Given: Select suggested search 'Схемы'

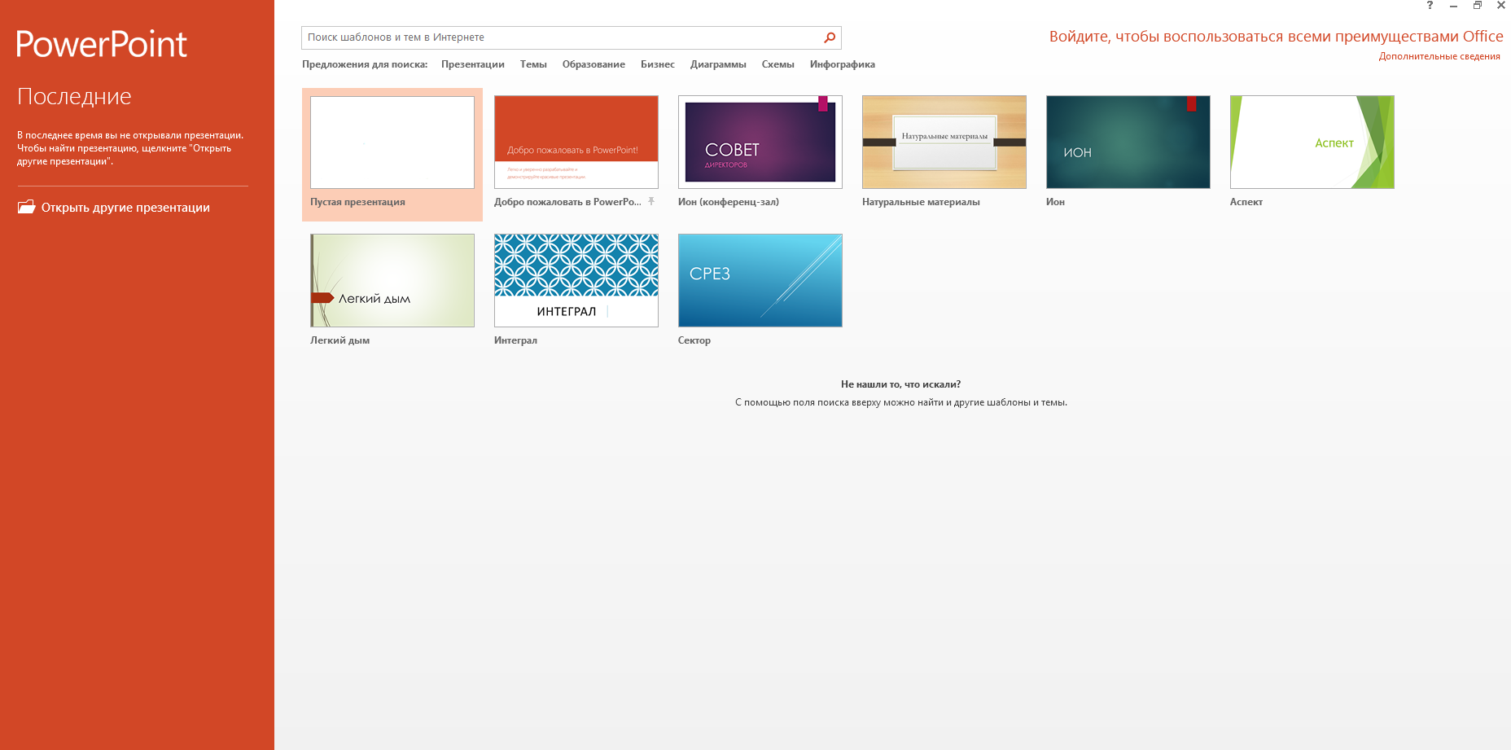Looking at the screenshot, I should pos(777,64).
